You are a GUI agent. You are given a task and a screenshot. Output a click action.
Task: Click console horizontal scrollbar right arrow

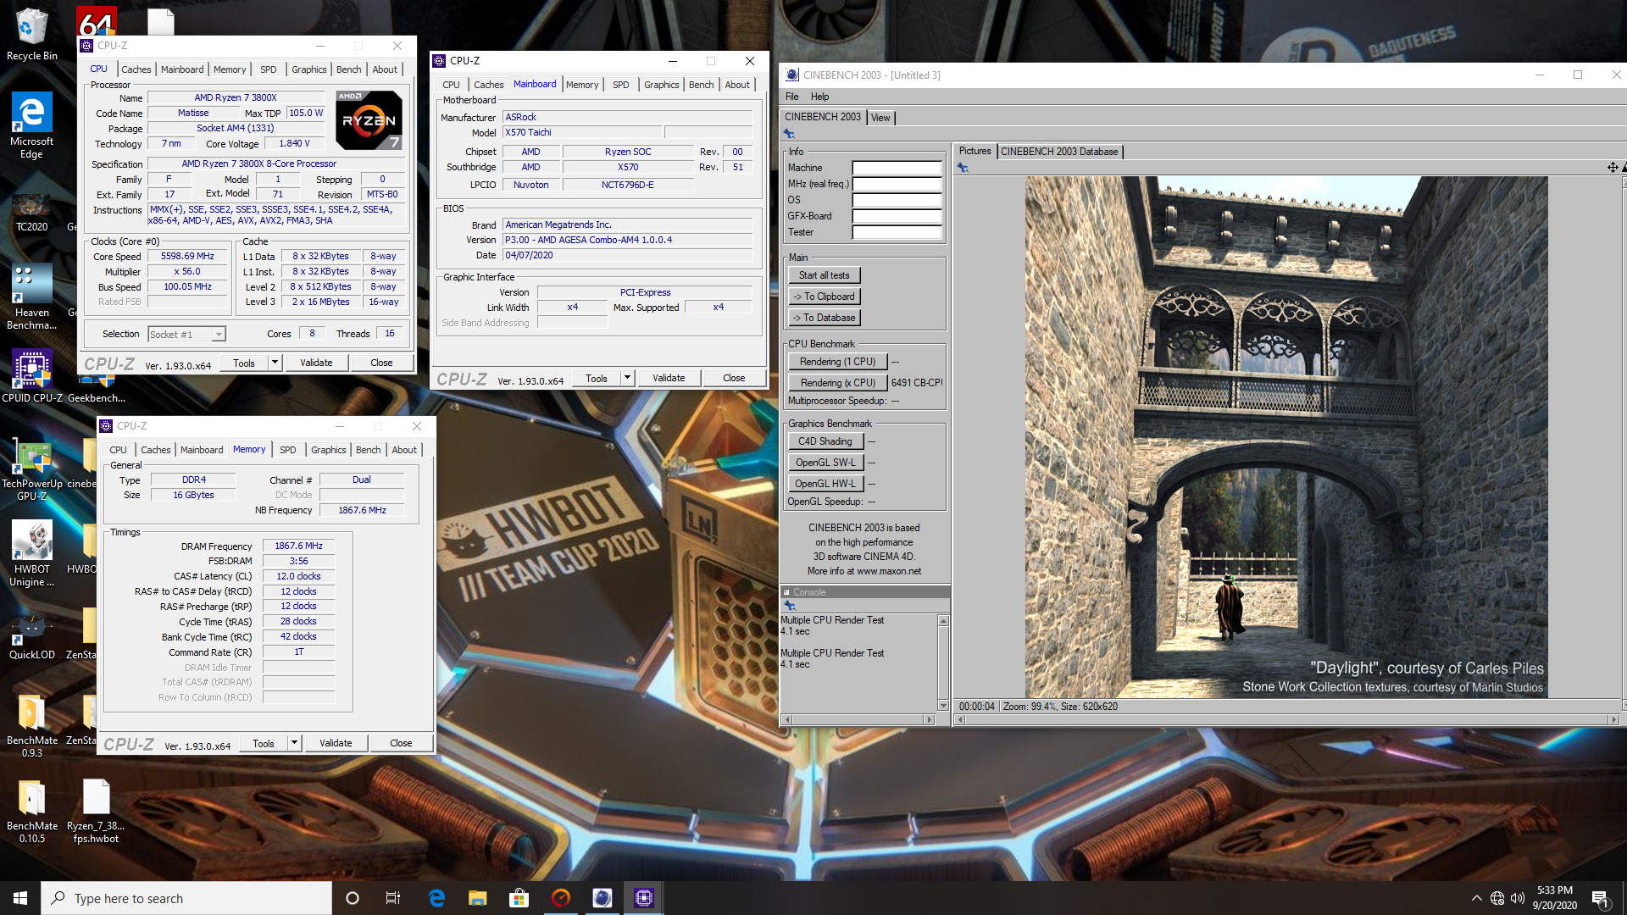[x=929, y=720]
